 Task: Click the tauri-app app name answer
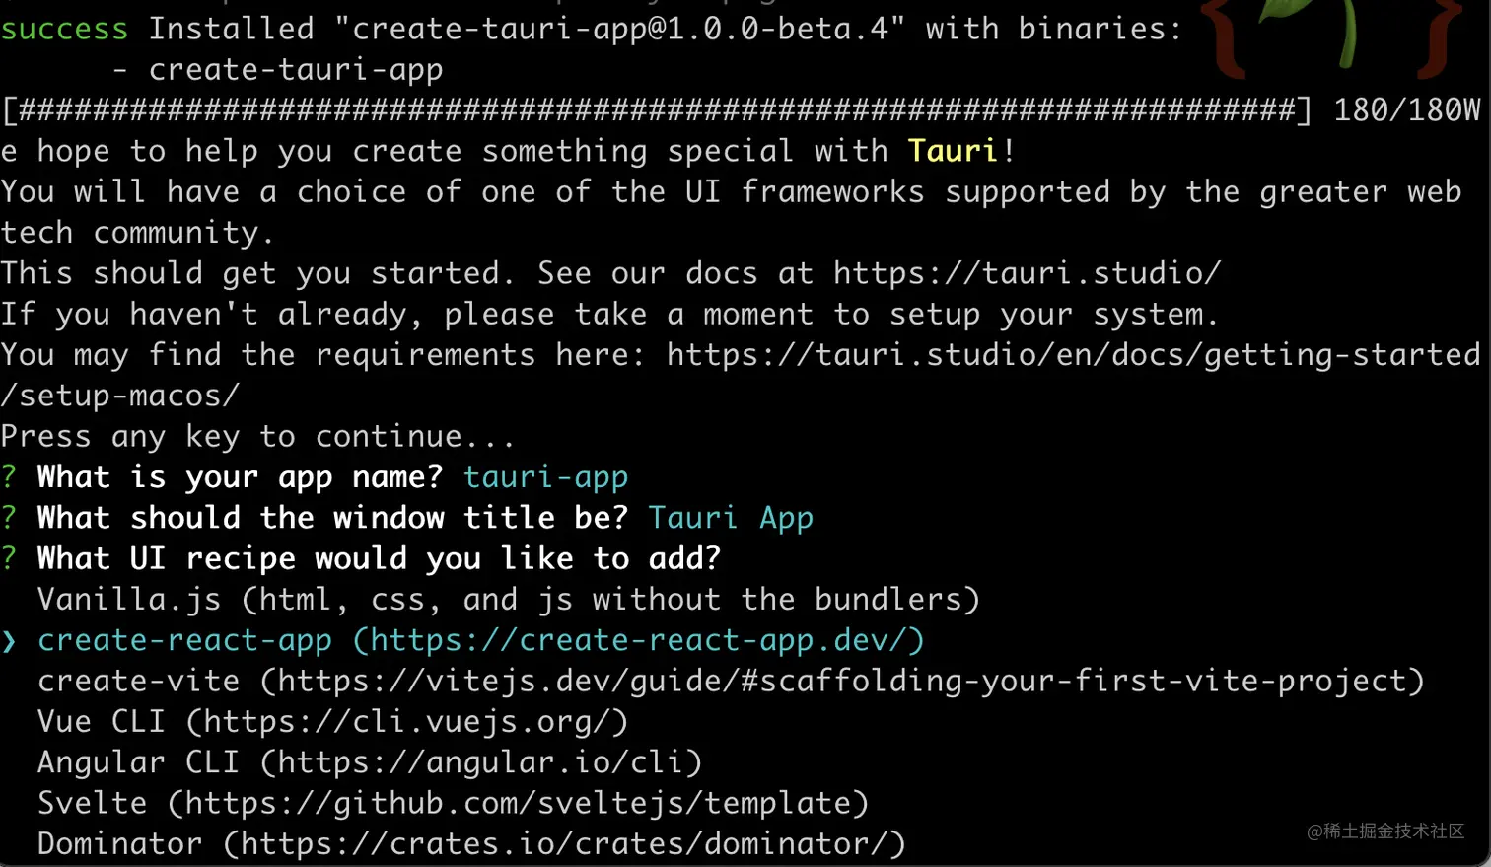click(x=545, y=477)
